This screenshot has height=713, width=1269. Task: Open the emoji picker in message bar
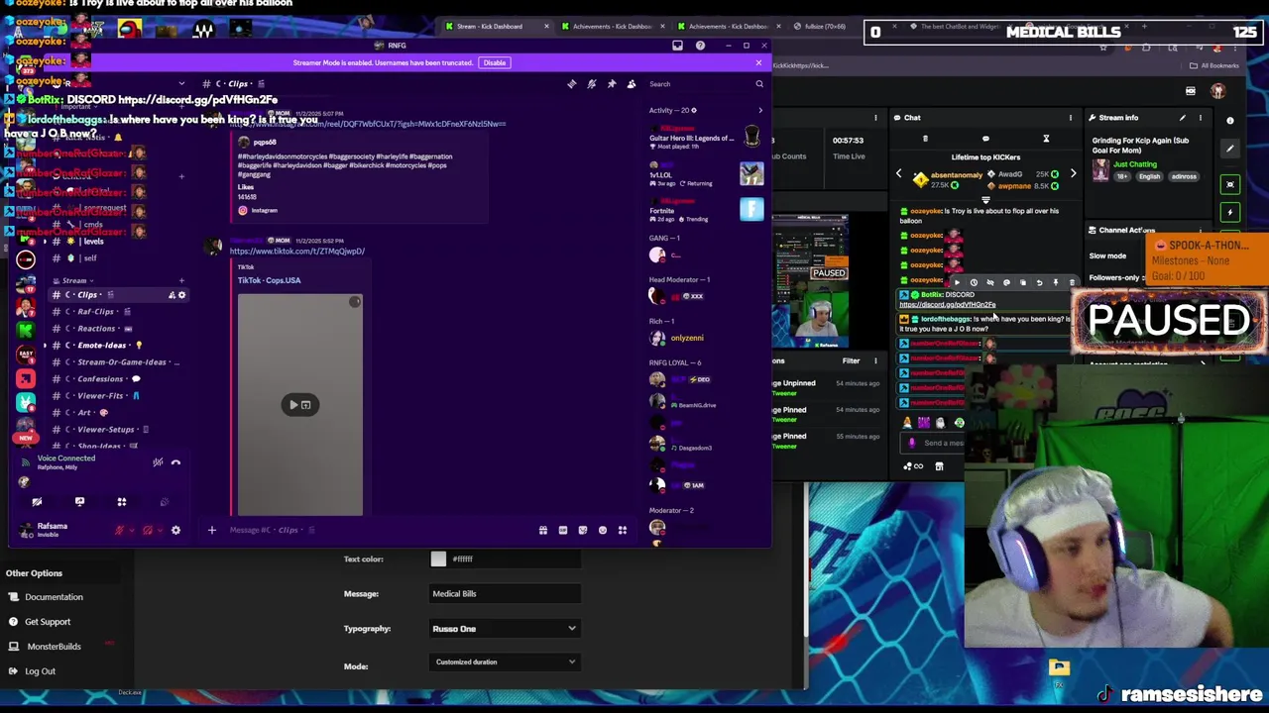pos(602,531)
